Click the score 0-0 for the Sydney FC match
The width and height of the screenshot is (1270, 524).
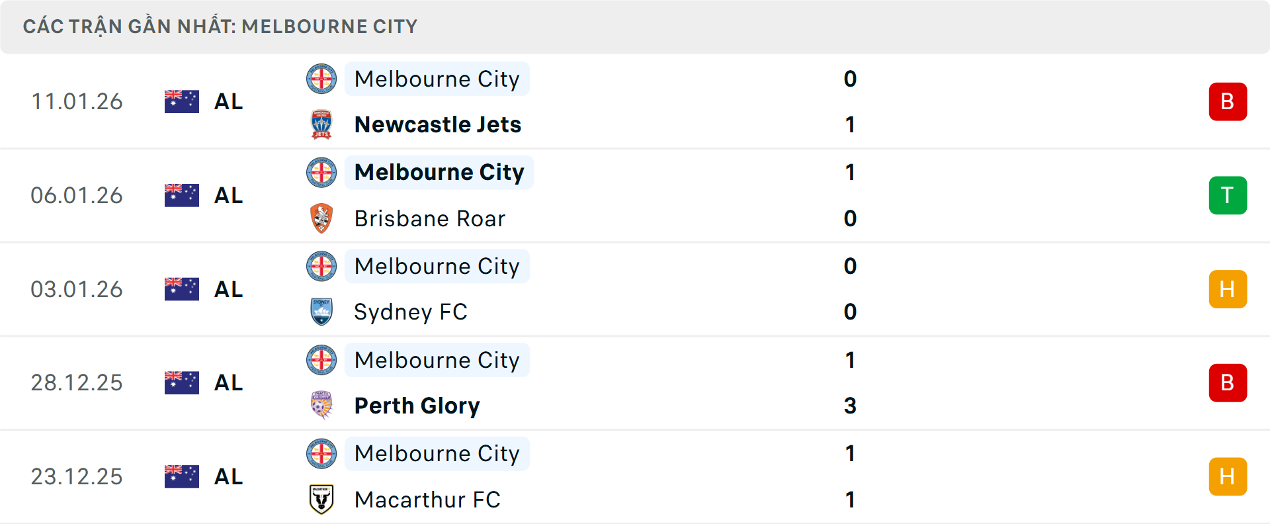click(x=851, y=289)
